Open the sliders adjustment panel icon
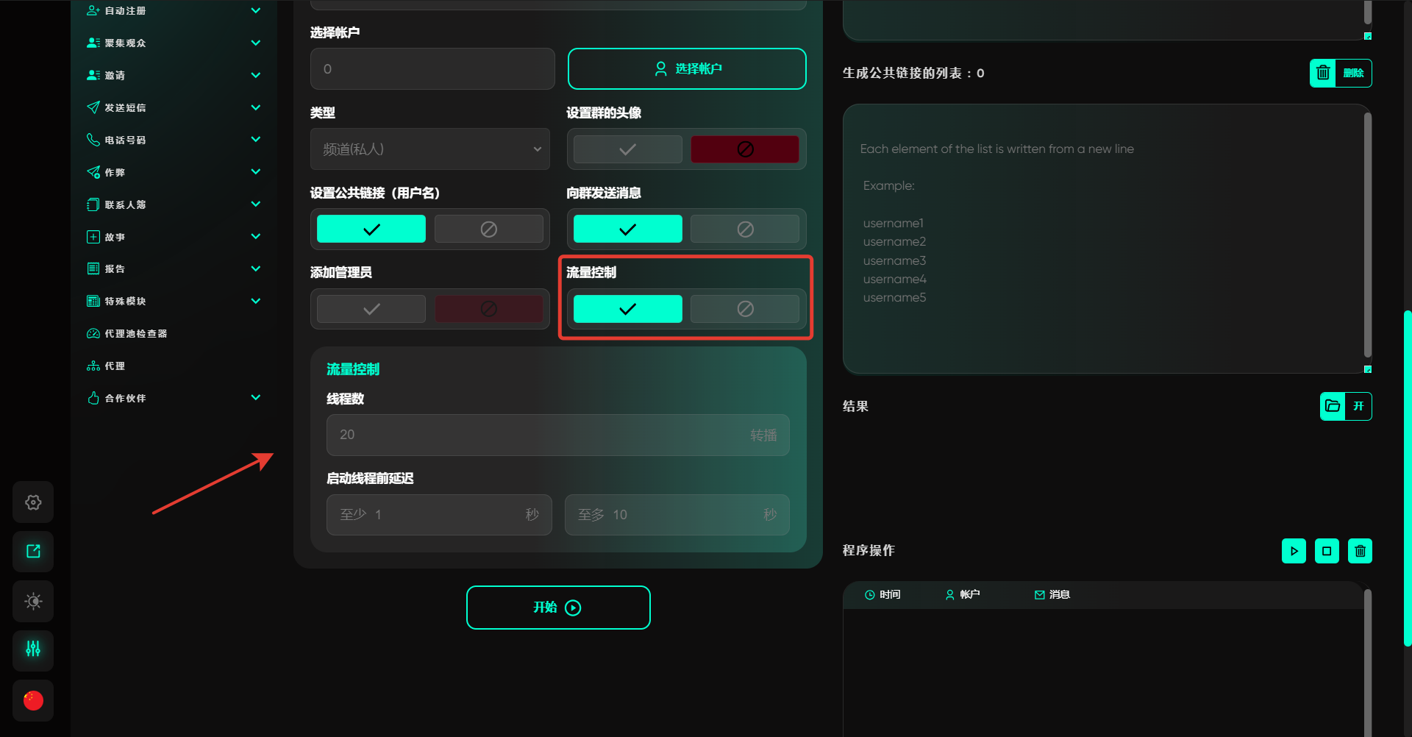The width and height of the screenshot is (1412, 737). [33, 649]
